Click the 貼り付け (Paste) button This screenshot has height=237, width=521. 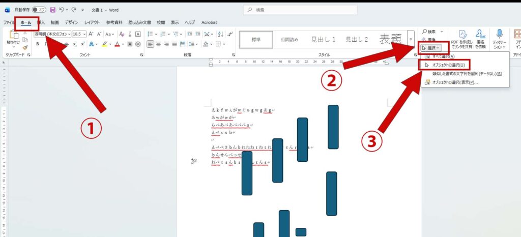[13, 39]
